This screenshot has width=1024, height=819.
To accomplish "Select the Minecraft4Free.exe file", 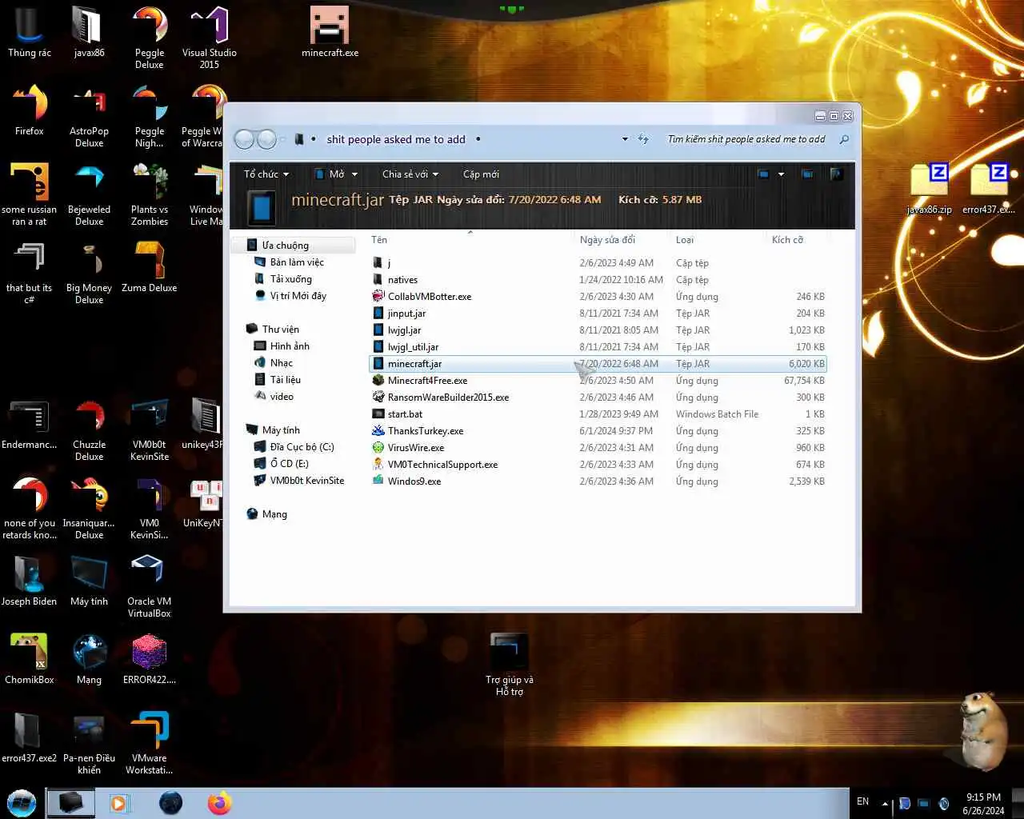I will 598,381.
